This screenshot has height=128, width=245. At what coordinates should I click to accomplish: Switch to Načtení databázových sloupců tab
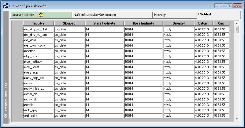tap(112, 15)
